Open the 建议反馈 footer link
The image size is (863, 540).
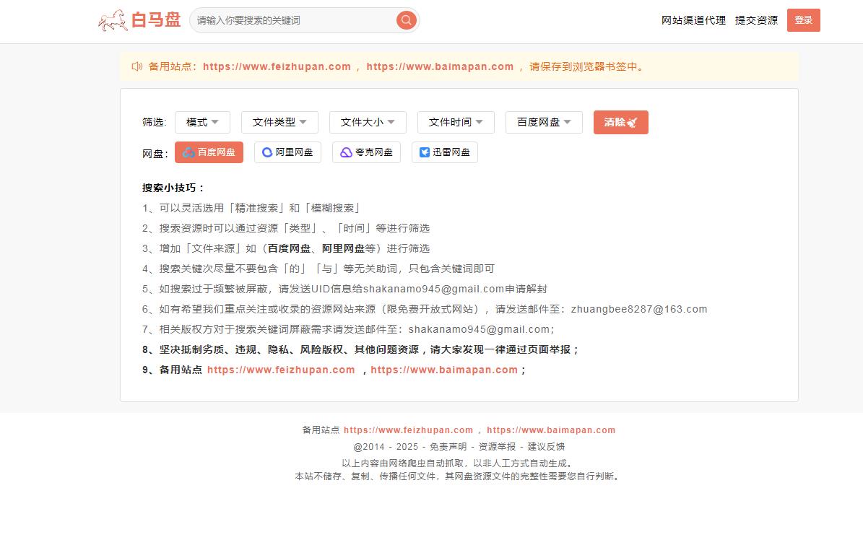[546, 447]
